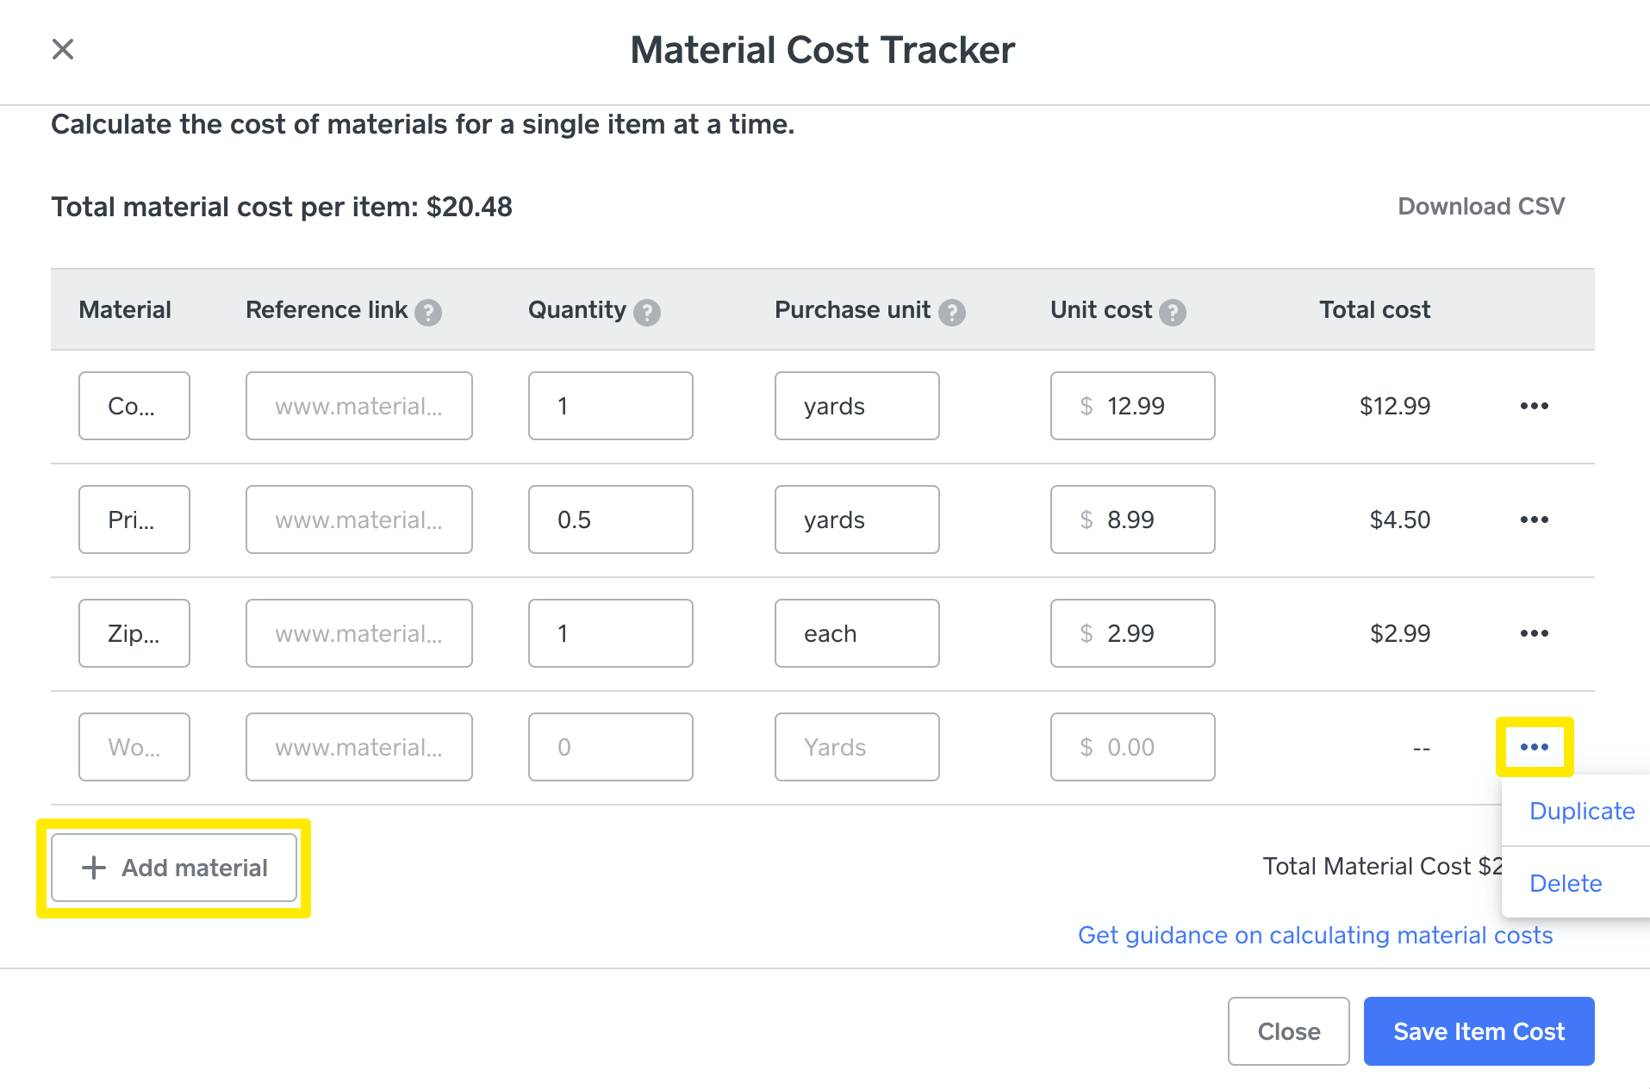
Task: Click the quantity field showing 0.5
Action: pyautogui.click(x=610, y=520)
